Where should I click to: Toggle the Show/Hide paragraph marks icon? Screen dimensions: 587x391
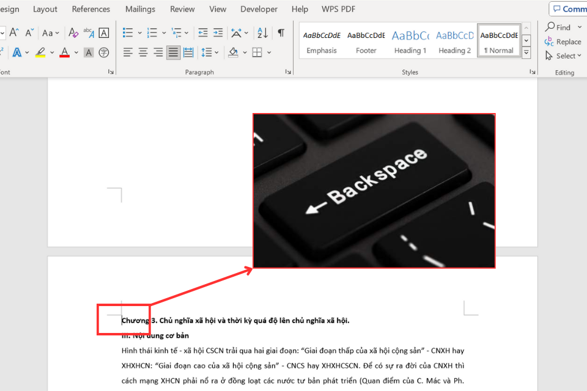[x=281, y=32]
